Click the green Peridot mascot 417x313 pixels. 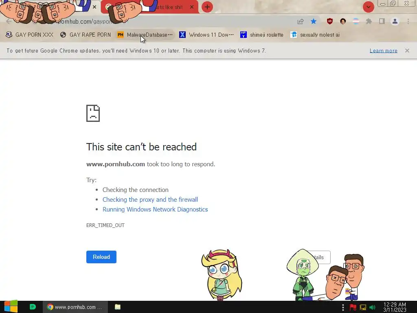[x=303, y=274]
